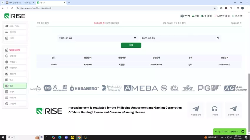
Task: Click the Asia Gaming AG logo
Action: 235,88
